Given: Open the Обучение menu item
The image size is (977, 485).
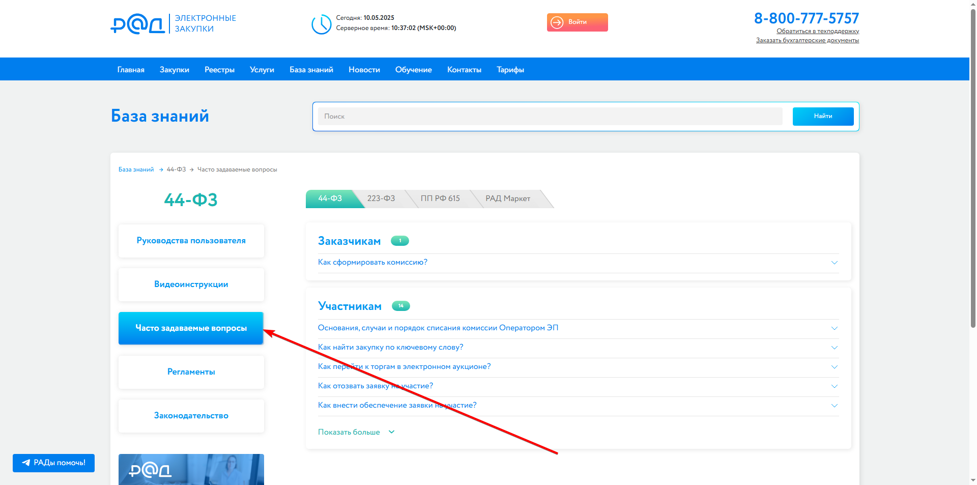Looking at the screenshot, I should coord(414,70).
